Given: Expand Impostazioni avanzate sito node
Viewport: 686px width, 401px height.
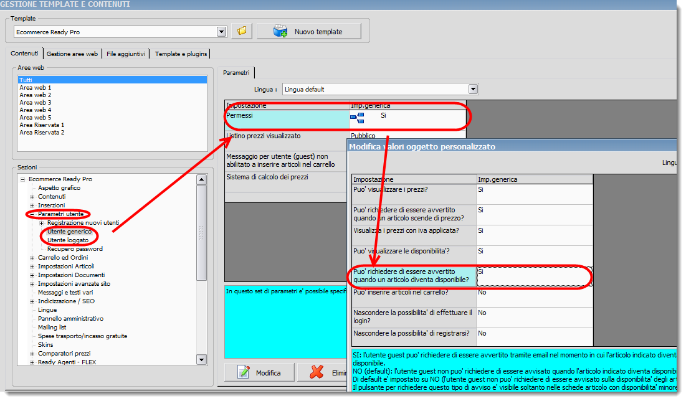Looking at the screenshot, I should [x=32, y=284].
